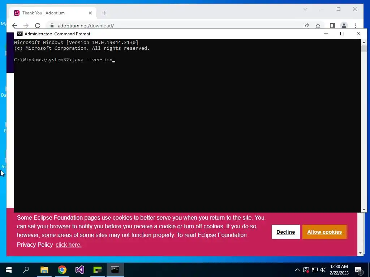Open the green taskbar application icon
370x277 pixels.
[98, 270]
